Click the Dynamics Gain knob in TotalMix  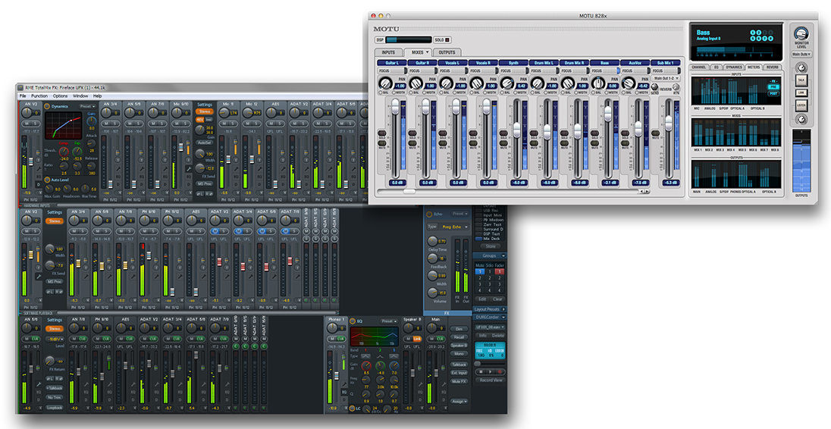tap(91, 121)
